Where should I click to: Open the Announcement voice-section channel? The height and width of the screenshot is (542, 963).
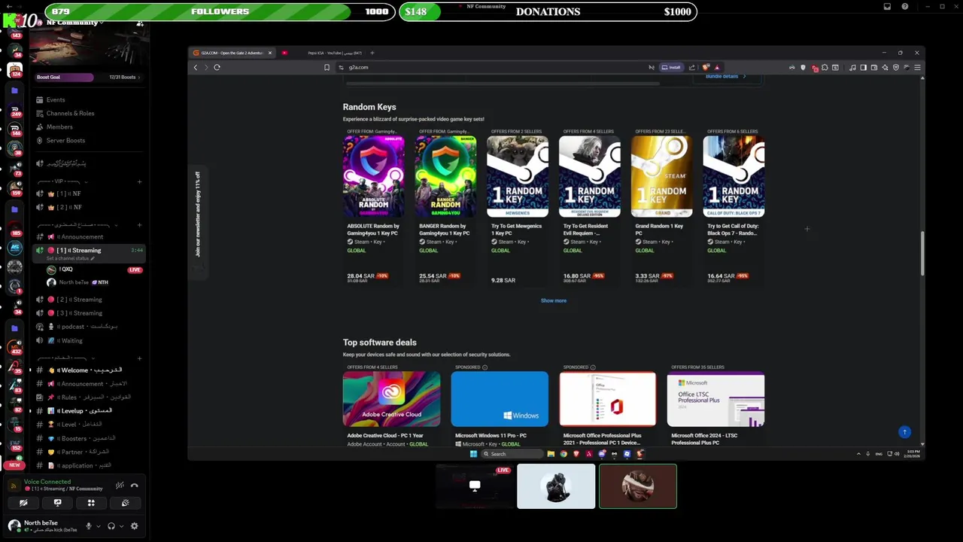pos(89,237)
